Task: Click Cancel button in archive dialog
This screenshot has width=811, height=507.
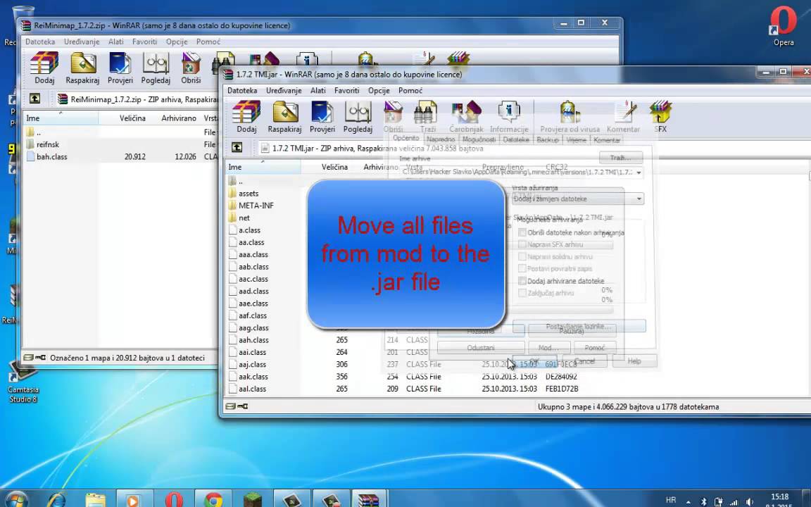Action: pyautogui.click(x=584, y=361)
